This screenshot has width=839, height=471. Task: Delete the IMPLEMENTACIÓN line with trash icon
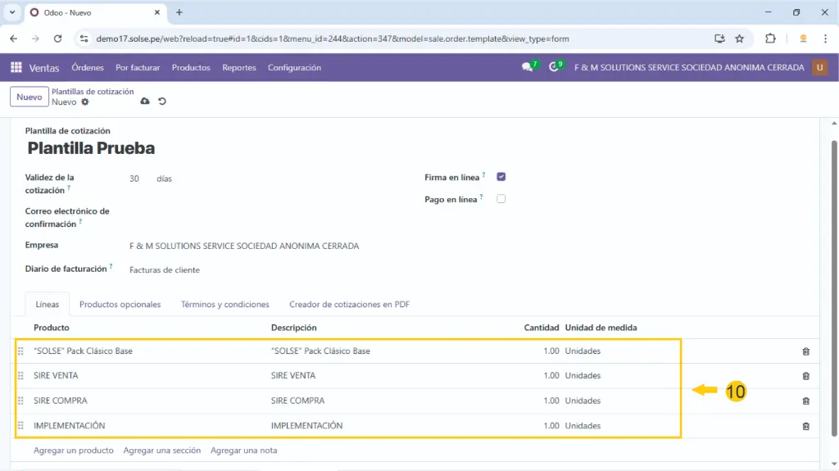pos(805,426)
